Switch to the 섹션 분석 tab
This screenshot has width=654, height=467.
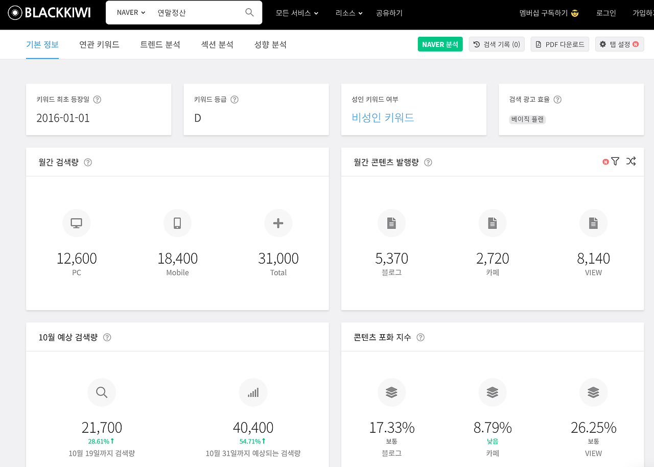click(x=217, y=44)
